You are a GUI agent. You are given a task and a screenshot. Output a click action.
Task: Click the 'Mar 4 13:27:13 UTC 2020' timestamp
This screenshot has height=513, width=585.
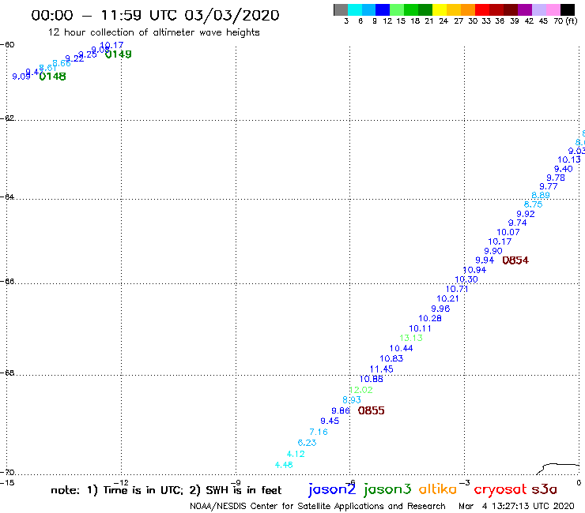pos(516,507)
